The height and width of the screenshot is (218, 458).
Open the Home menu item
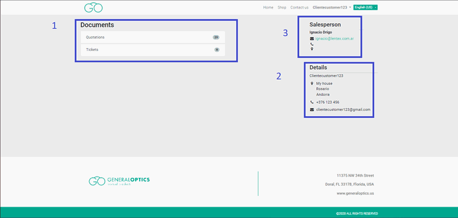(268, 7)
